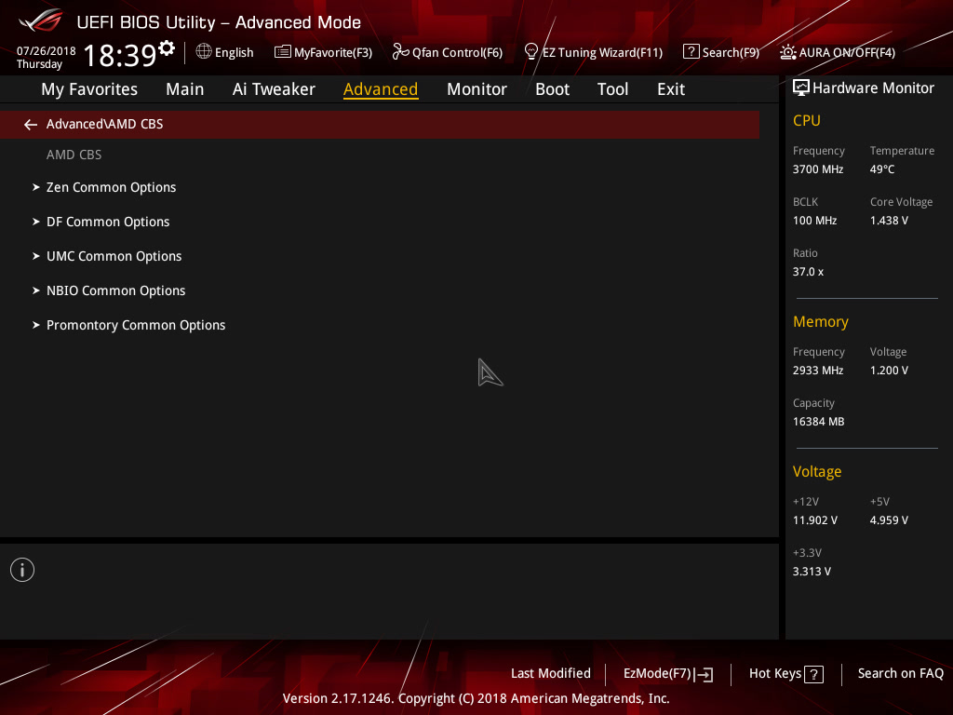This screenshot has height=715, width=953.
Task: Open NBIO Common Options submenu
Action: [116, 290]
